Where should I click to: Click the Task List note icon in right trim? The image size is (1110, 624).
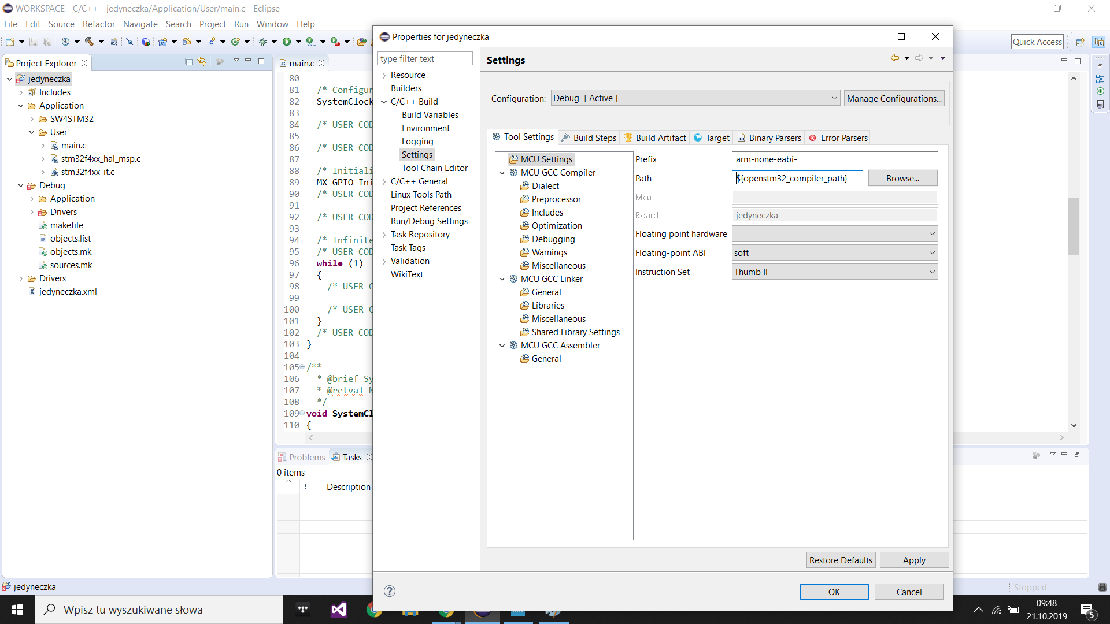point(1100,105)
